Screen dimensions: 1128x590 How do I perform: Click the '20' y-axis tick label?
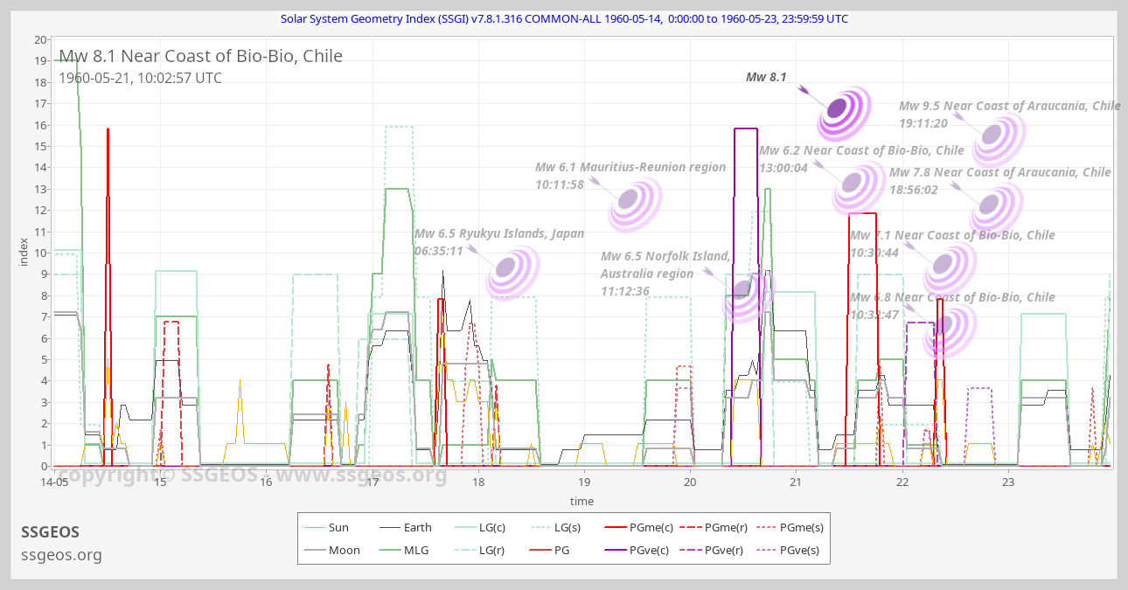point(40,39)
